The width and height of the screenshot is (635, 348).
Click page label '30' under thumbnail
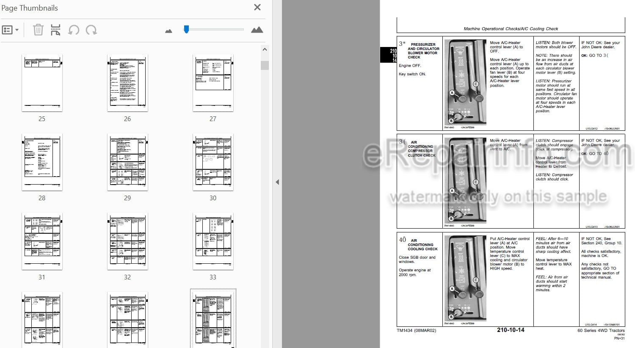213,198
